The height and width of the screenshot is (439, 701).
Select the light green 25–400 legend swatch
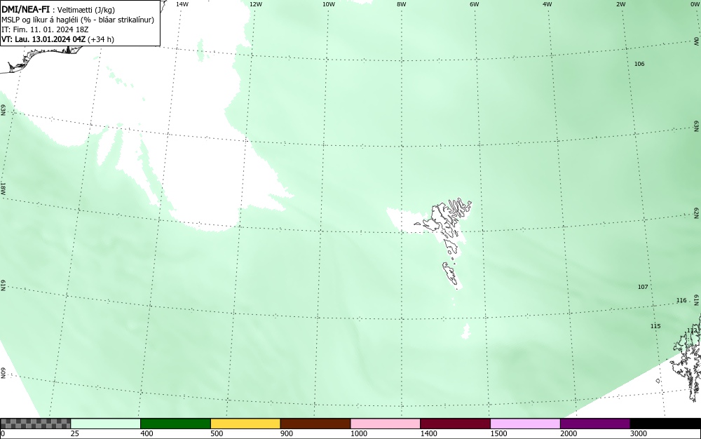106,424
